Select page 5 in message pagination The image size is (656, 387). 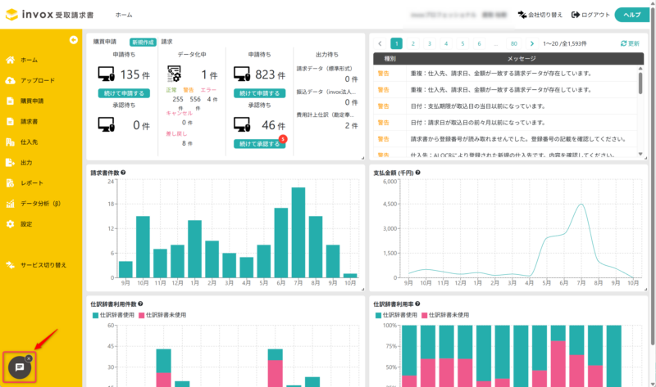tap(462, 43)
